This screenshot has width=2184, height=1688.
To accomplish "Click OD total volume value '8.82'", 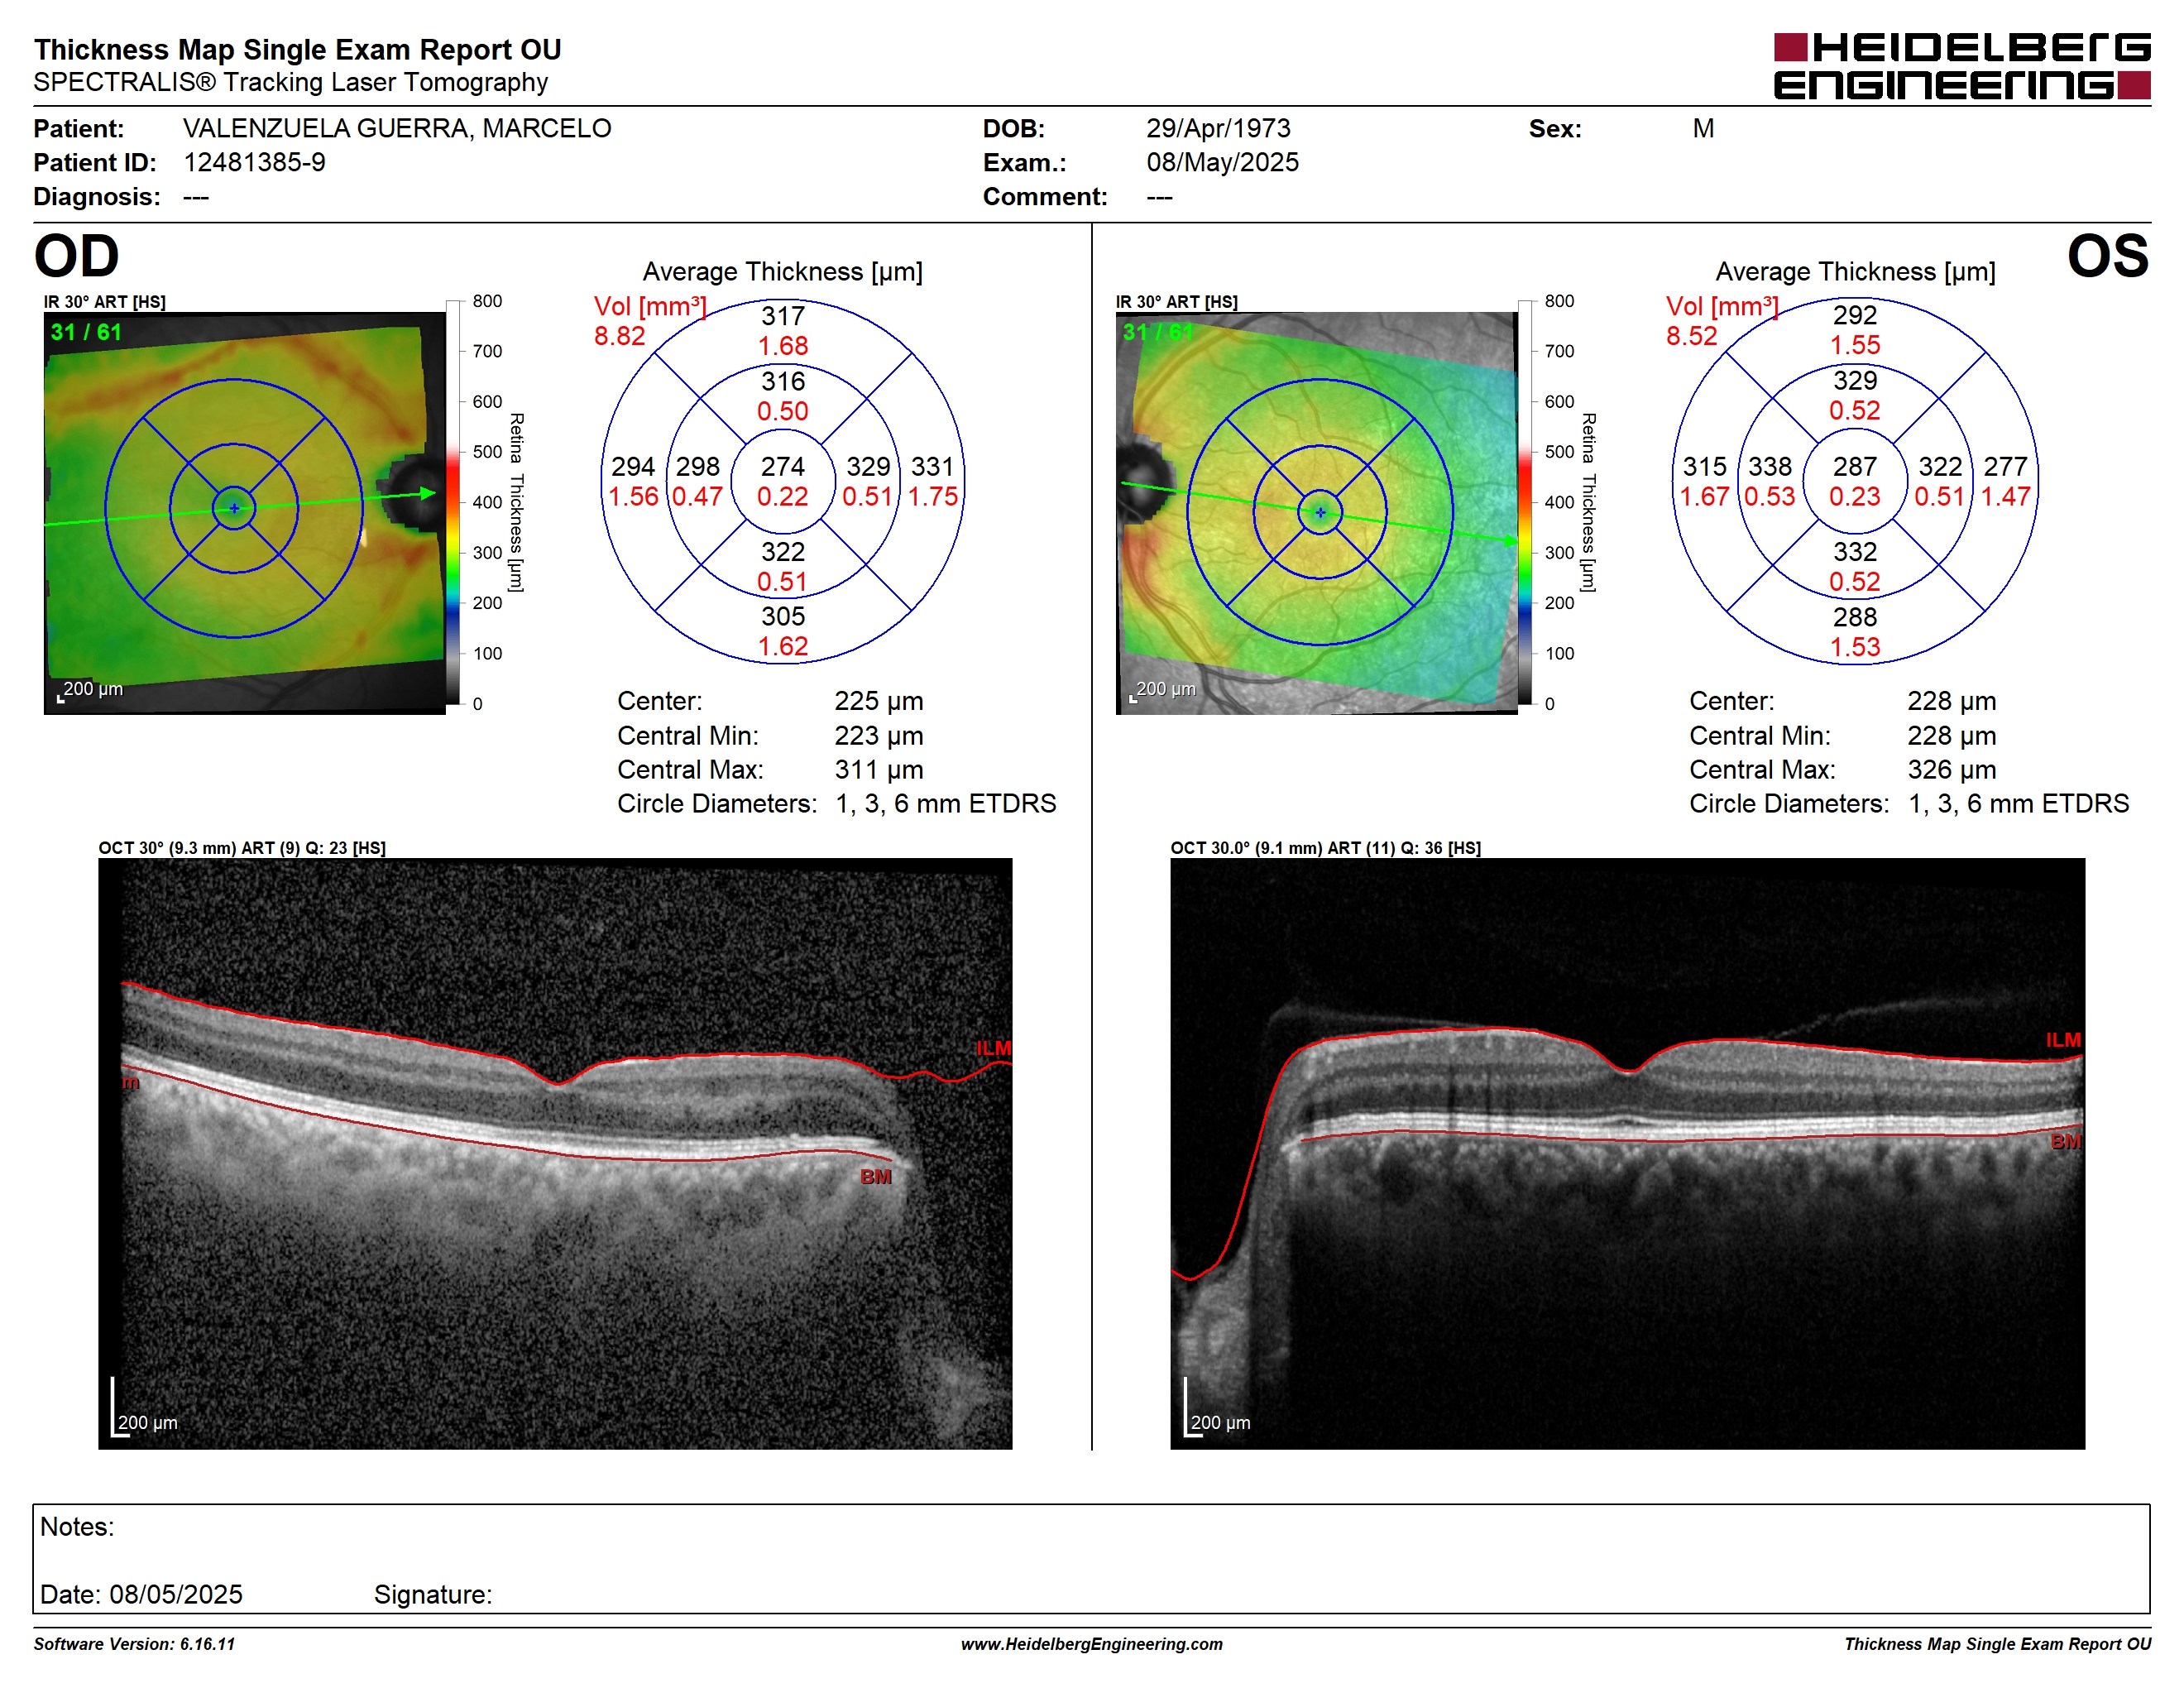I will point(619,336).
